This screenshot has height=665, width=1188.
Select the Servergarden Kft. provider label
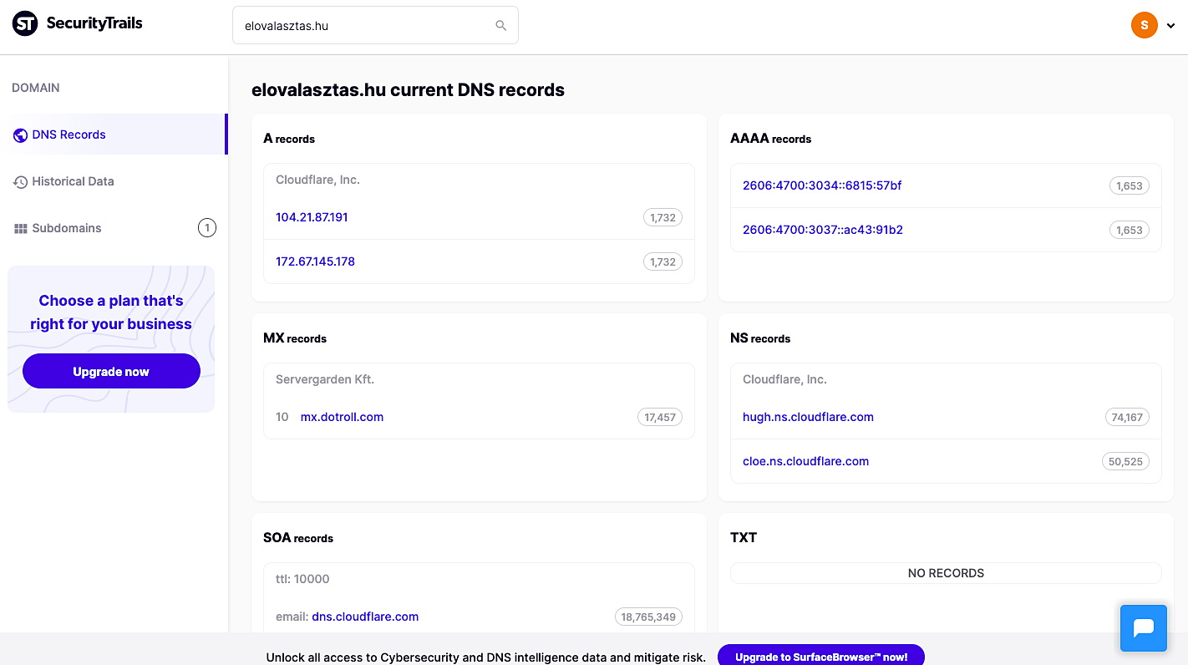[x=325, y=379]
